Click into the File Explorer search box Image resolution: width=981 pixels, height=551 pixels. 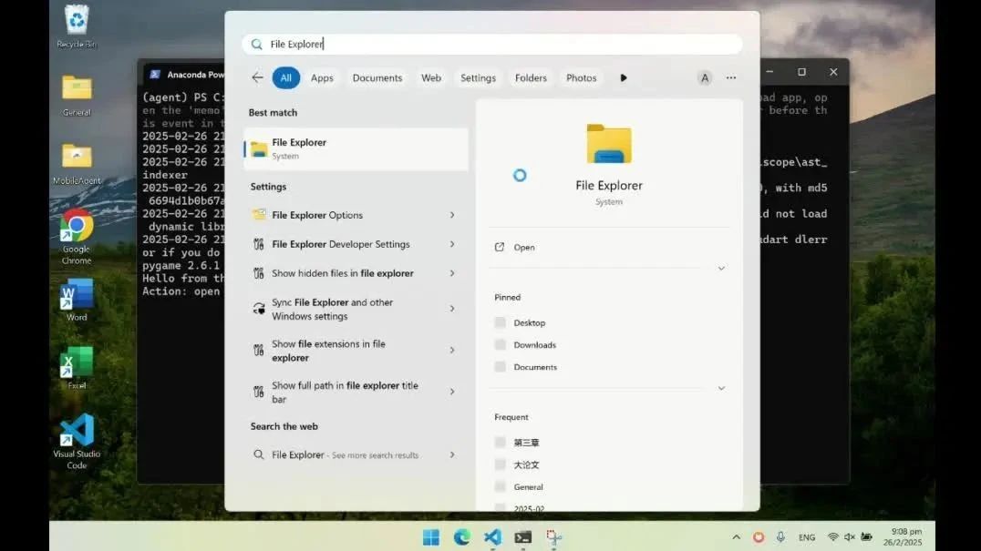[x=492, y=44]
